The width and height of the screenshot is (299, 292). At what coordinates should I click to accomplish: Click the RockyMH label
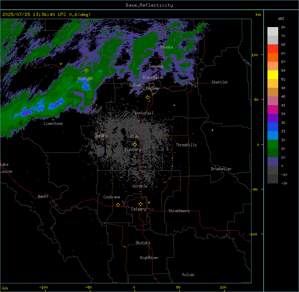point(85,79)
